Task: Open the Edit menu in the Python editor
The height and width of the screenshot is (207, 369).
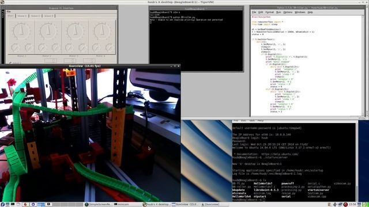Action: point(261,12)
